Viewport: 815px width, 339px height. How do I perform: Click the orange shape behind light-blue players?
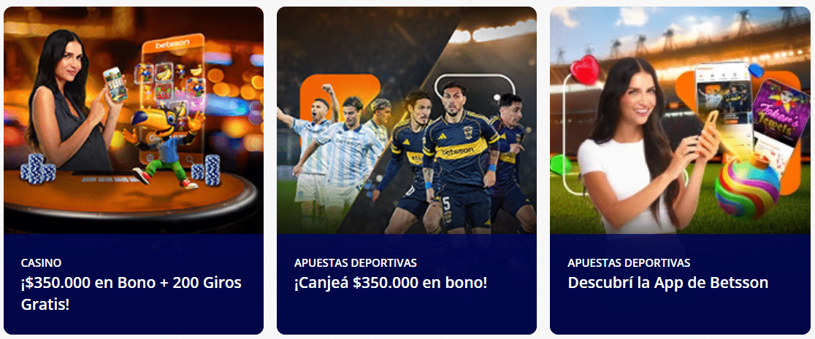click(340, 98)
